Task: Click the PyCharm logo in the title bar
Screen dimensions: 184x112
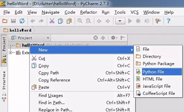Action: (x=3, y=4)
